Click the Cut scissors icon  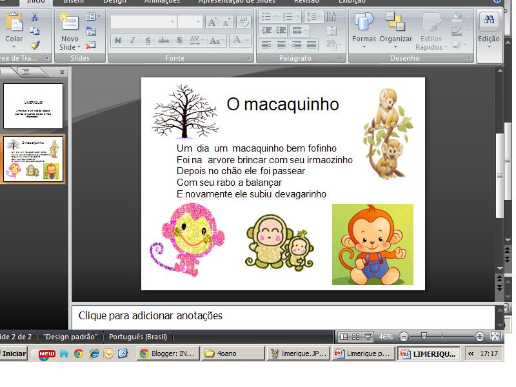pyautogui.click(x=35, y=17)
